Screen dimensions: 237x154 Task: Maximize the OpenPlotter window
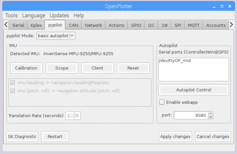(222, 6)
